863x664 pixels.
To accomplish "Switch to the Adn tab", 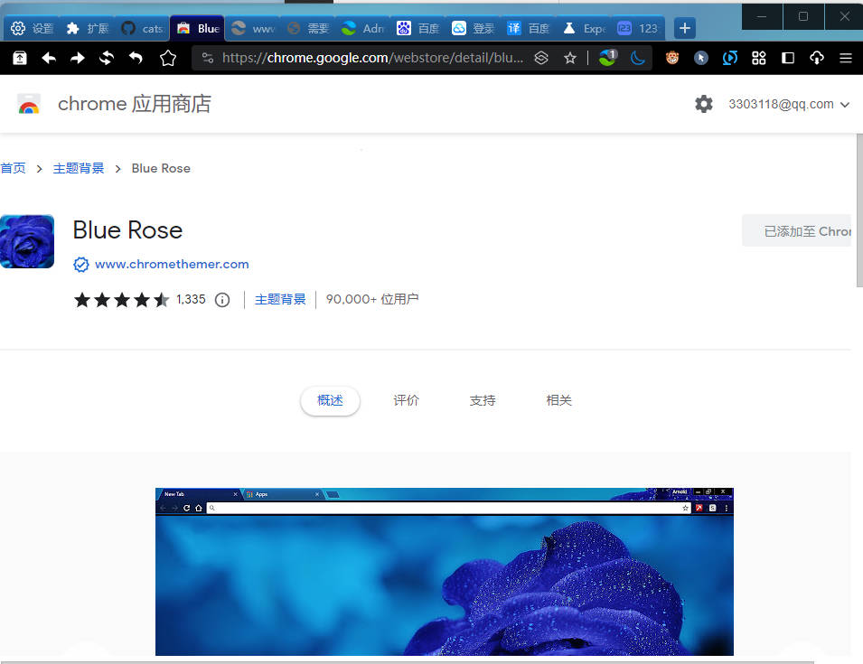I will [x=362, y=28].
